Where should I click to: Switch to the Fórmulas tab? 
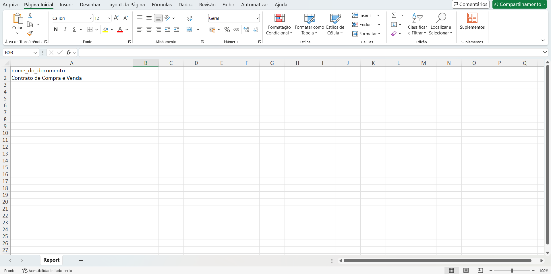tap(162, 5)
